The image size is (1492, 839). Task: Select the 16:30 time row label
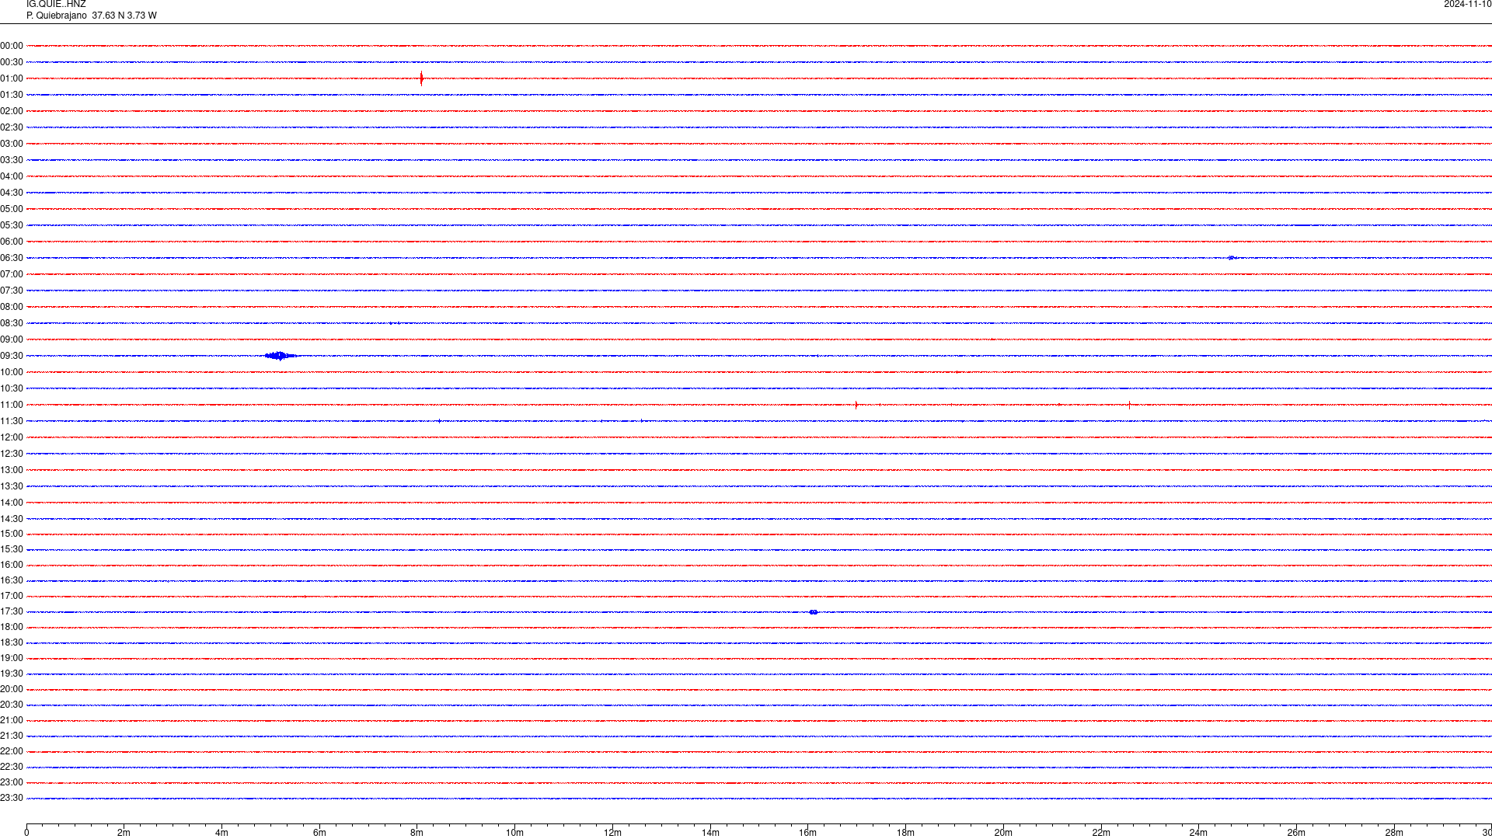(12, 580)
